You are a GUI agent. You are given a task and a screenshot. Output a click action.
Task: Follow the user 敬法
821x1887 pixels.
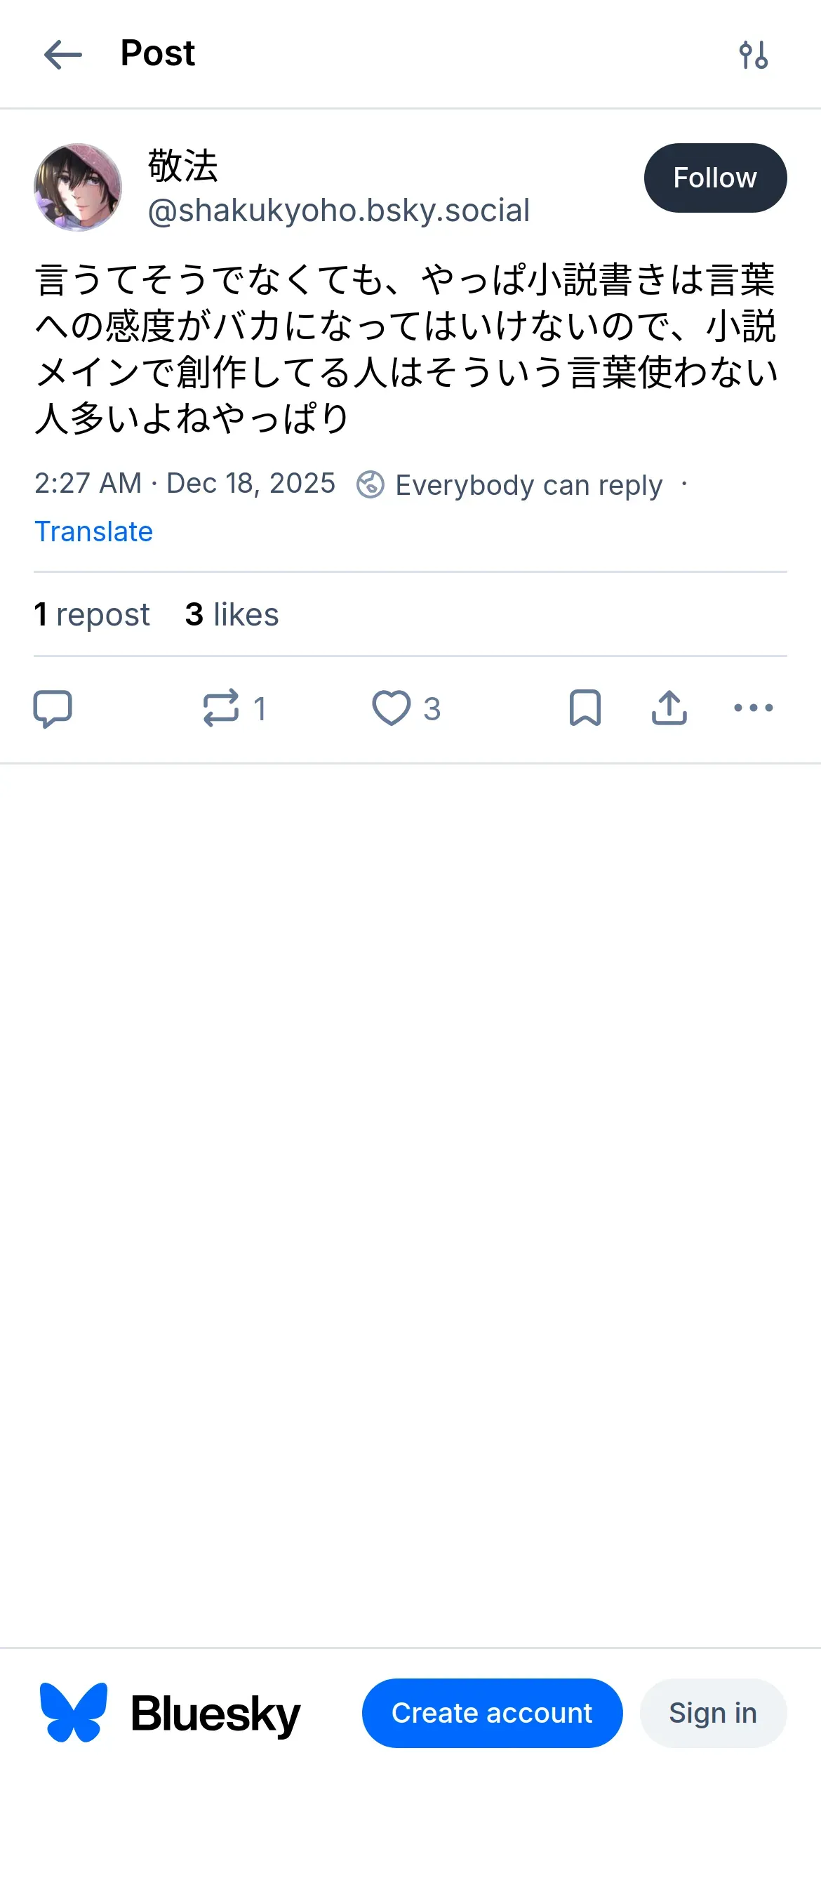715,178
